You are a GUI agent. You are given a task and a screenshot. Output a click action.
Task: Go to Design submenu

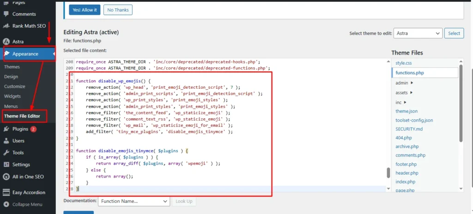(x=11, y=77)
